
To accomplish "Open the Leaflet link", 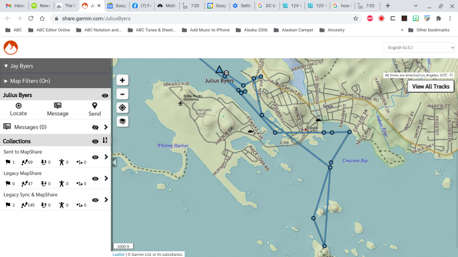I will 119,254.
